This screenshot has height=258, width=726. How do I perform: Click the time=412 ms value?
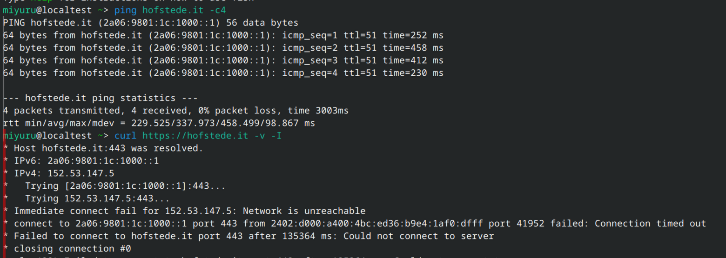point(413,60)
